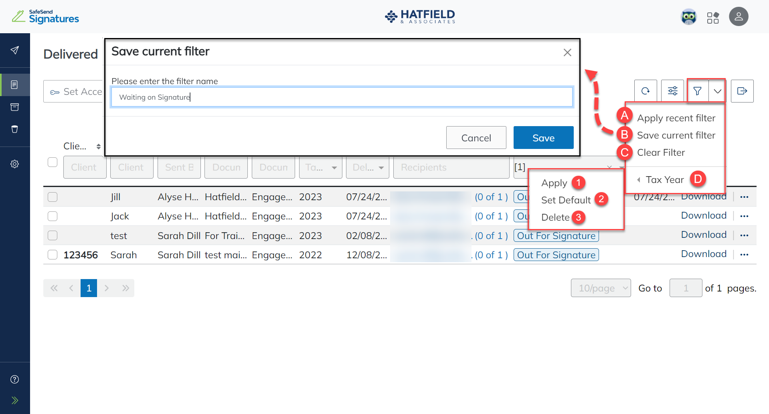Image resolution: width=769 pixels, height=414 pixels.
Task: Select the Send paper-plane icon in sidebar
Action: point(15,50)
